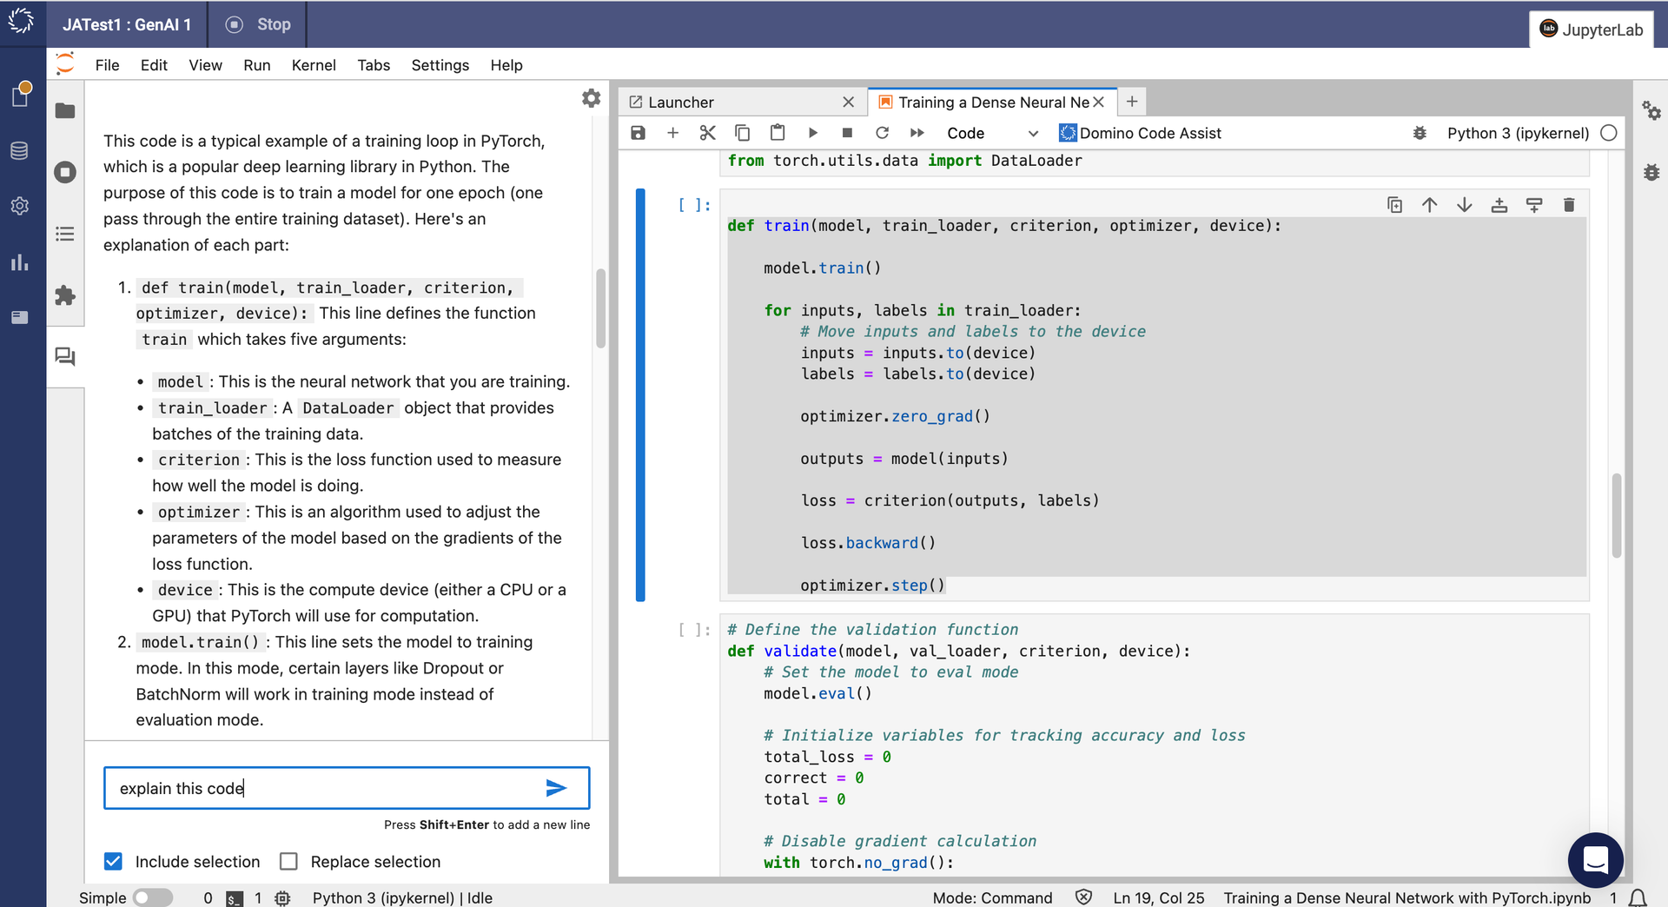Restart the kernel using the refresh icon
Image resolution: width=1668 pixels, height=907 pixels.
coord(882,133)
